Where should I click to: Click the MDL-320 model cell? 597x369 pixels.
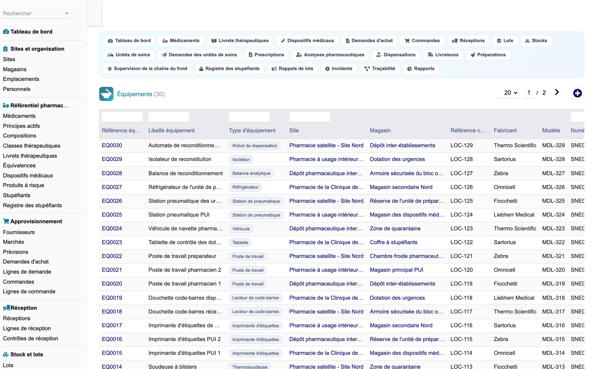pos(553,270)
